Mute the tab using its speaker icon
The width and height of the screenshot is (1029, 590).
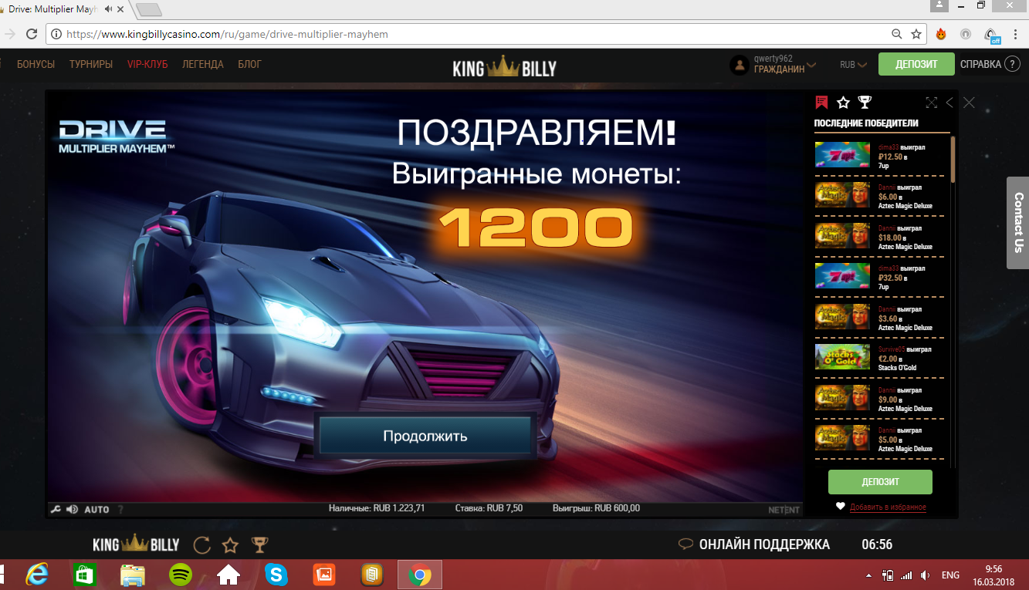click(x=109, y=9)
